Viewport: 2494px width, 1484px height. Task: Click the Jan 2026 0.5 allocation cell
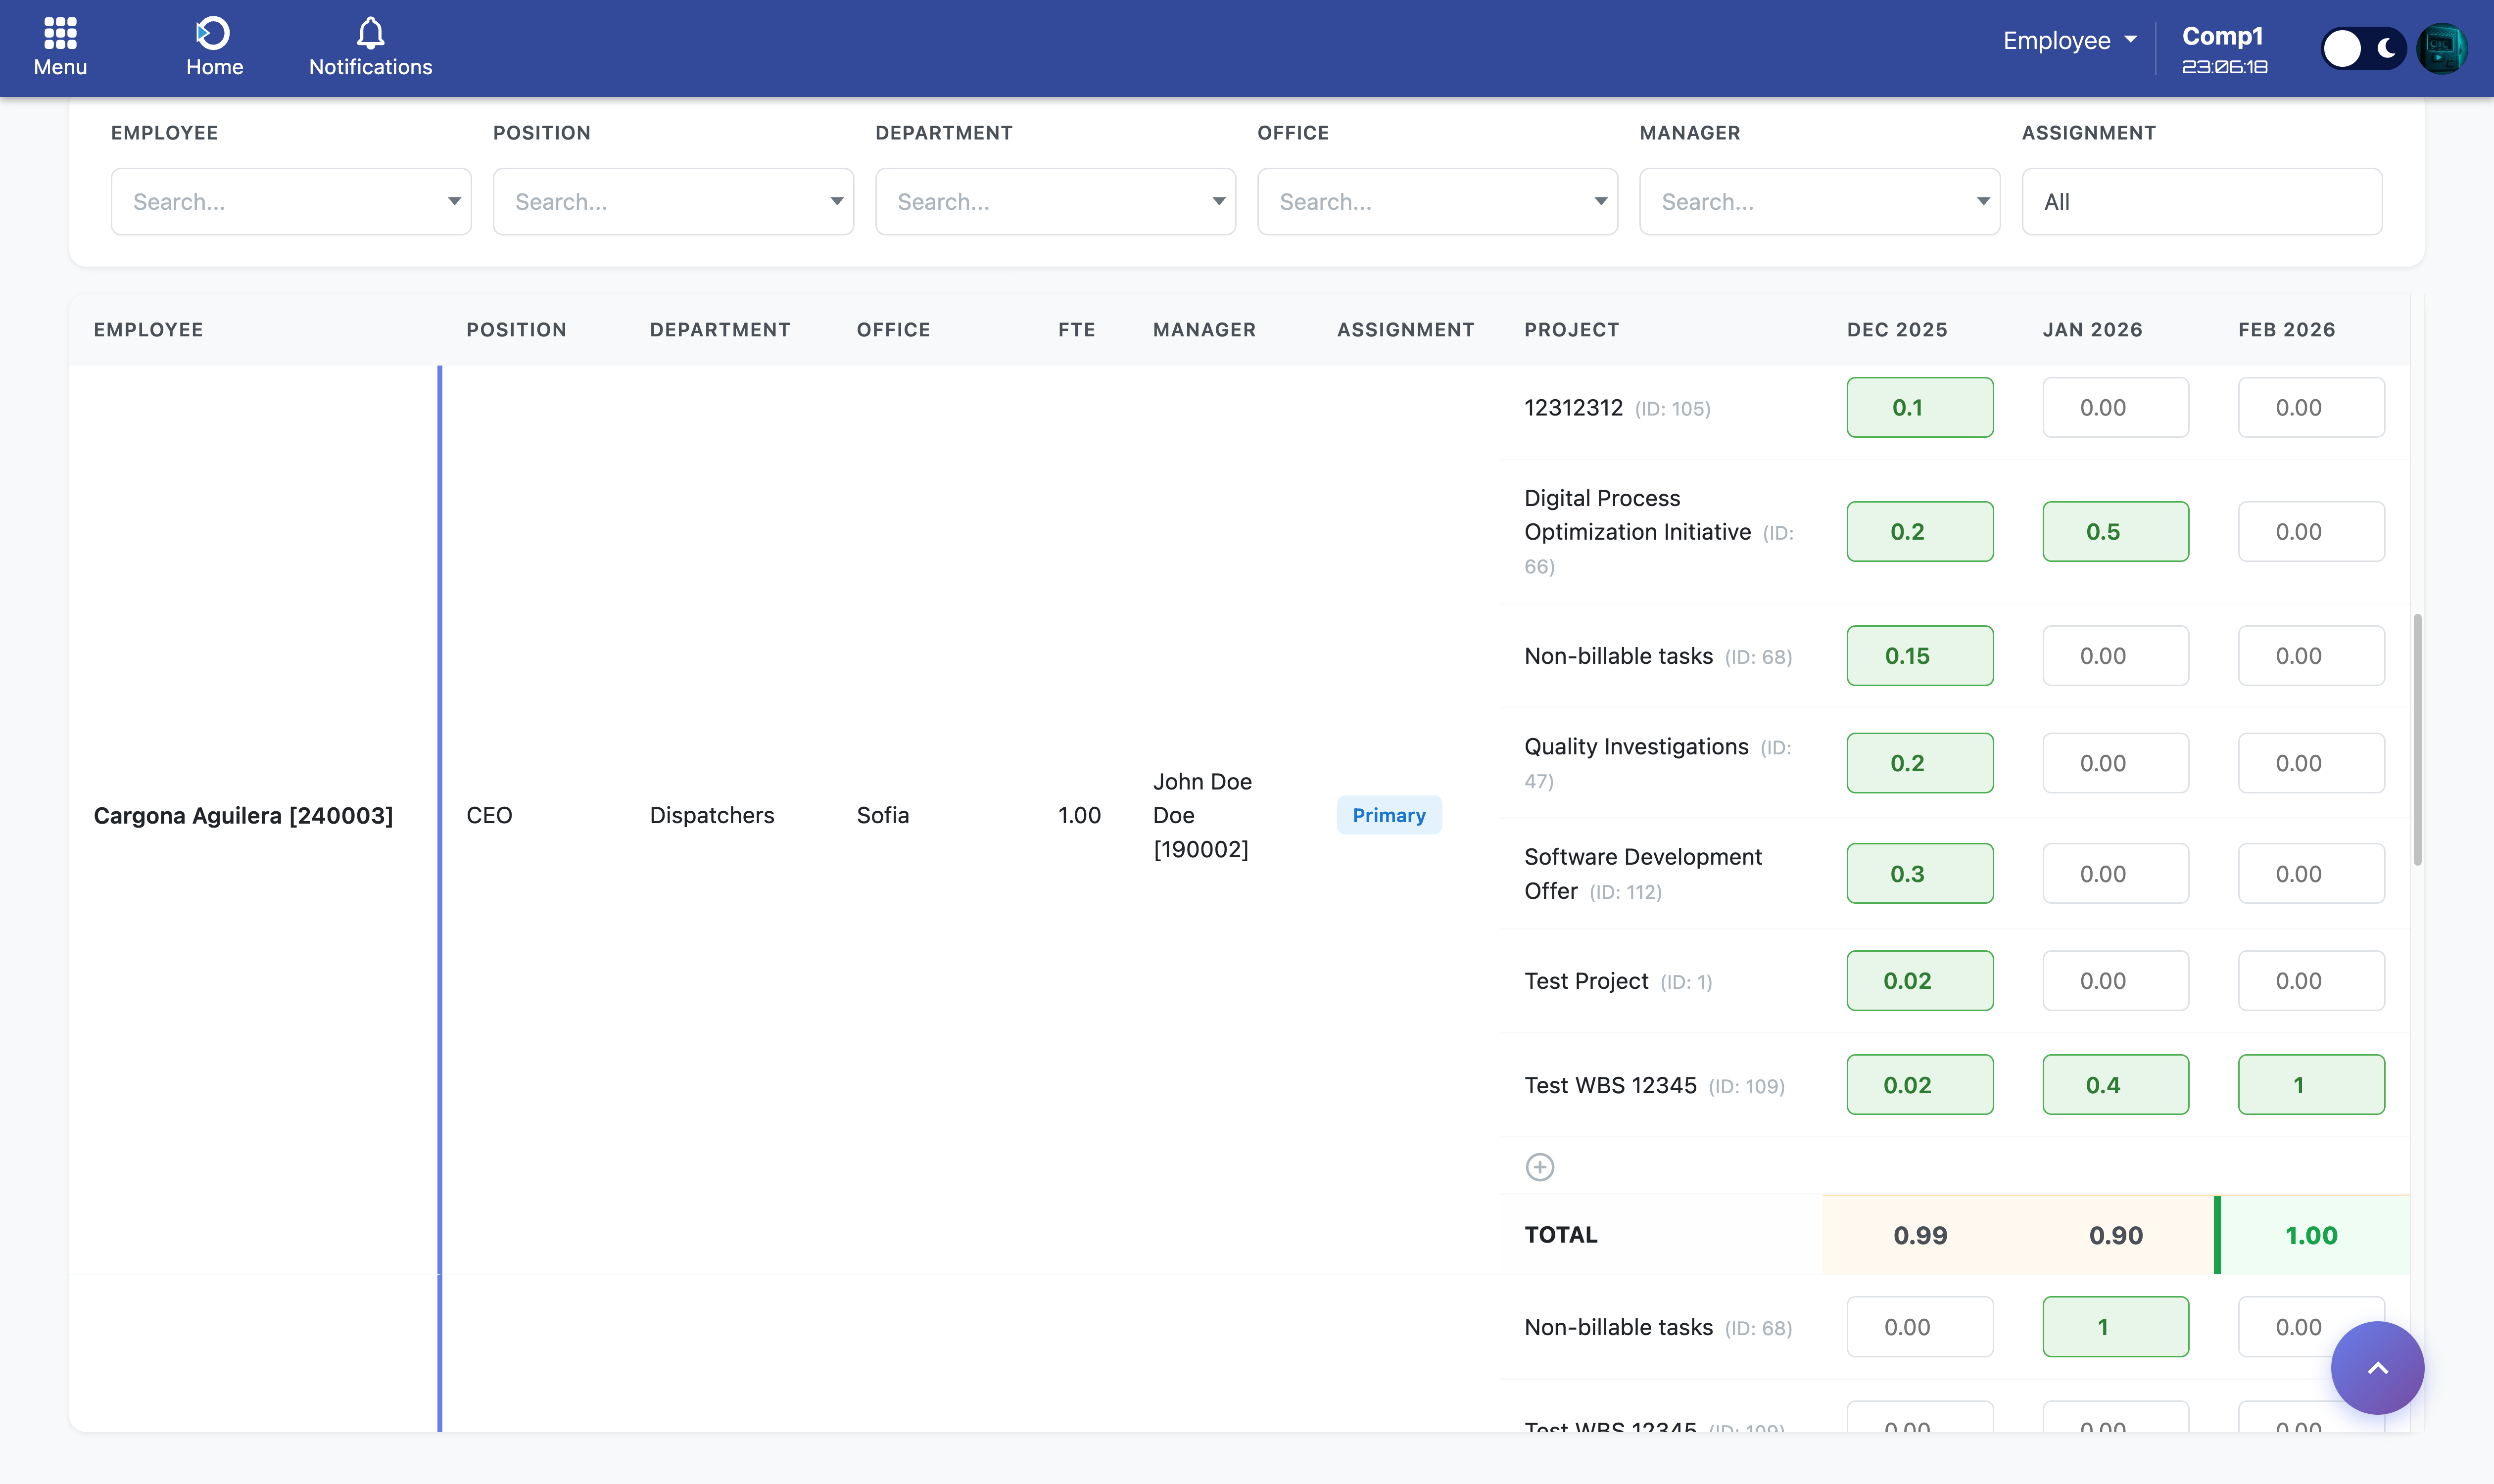(x=2115, y=532)
